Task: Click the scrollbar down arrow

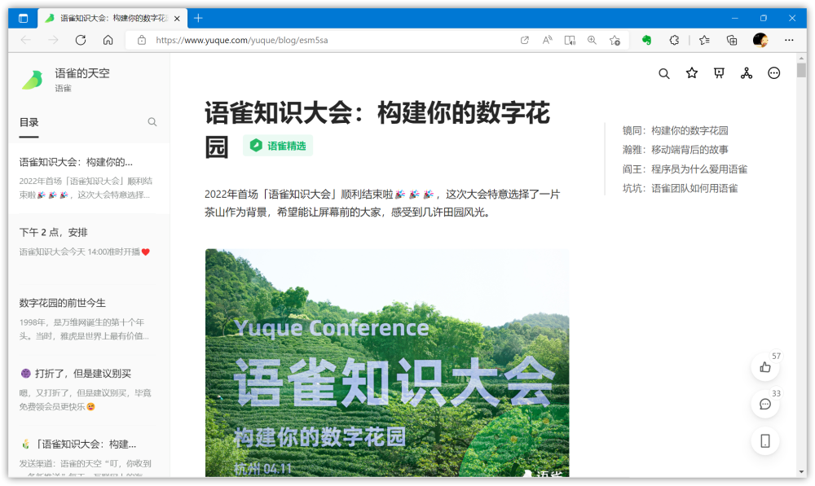Action: click(x=801, y=472)
